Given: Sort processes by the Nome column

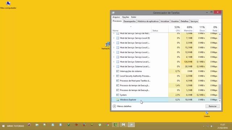Looking at the screenshot, I should coord(131,29).
